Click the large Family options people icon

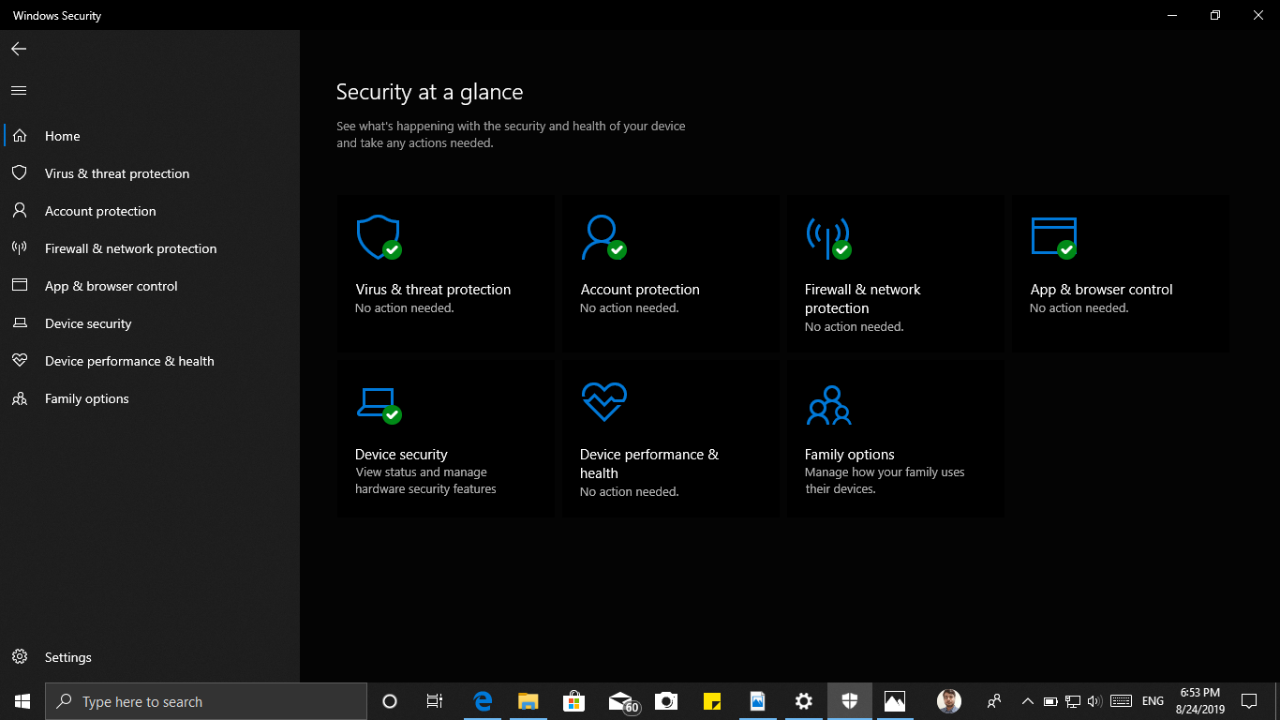(x=828, y=405)
